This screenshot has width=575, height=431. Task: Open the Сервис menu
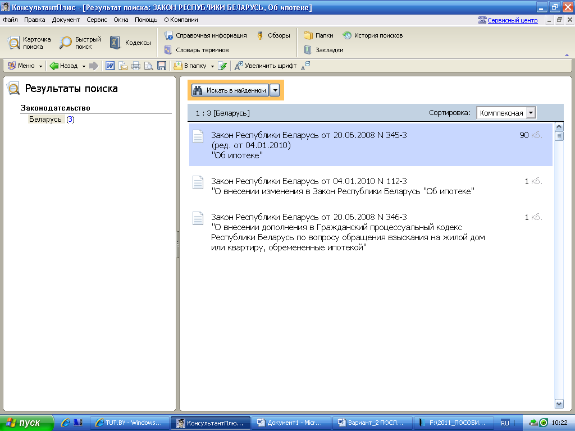point(97,20)
